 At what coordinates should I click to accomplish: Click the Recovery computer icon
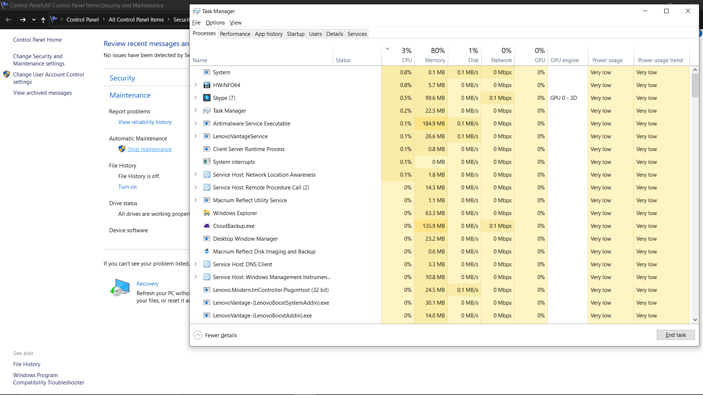(120, 287)
